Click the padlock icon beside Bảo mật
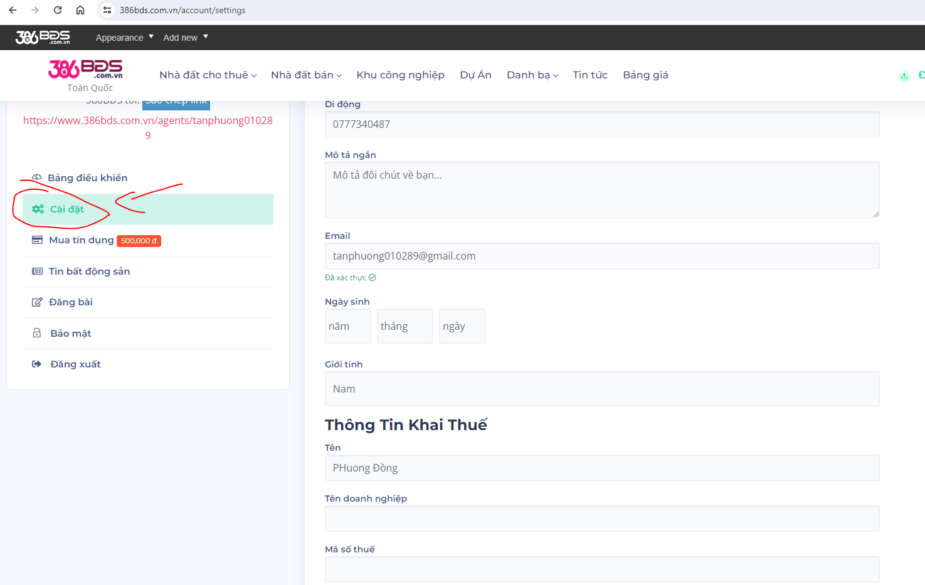Viewport: 925px width, 585px height. [x=37, y=333]
